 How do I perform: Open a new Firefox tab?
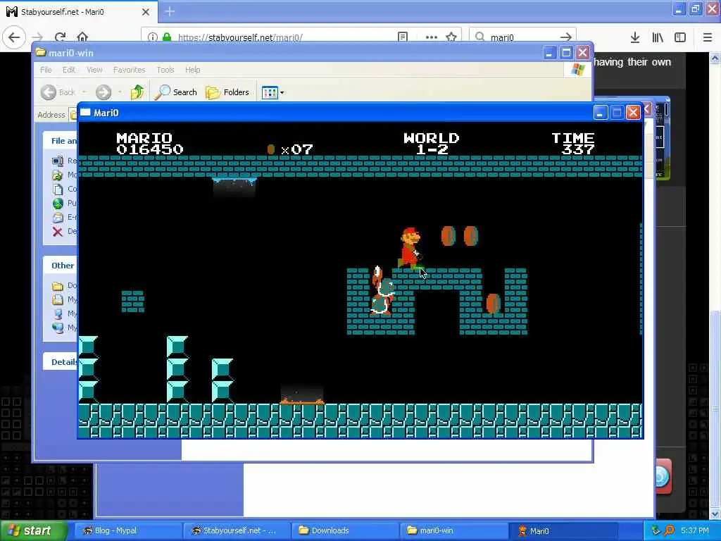click(170, 11)
